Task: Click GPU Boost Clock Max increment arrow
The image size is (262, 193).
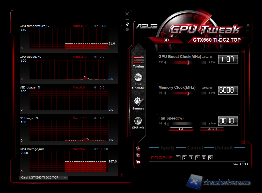Action: [x=210, y=62]
